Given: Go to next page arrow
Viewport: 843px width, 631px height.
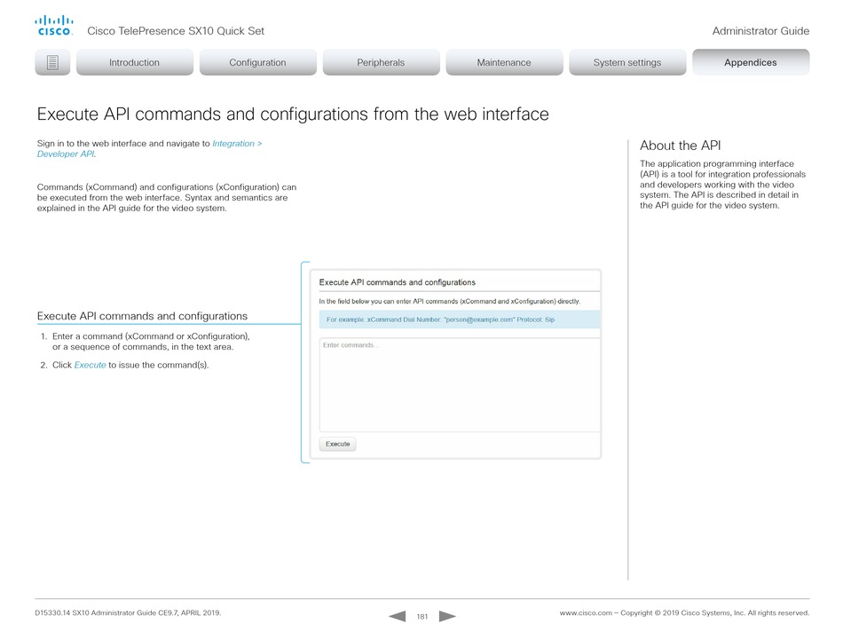Looking at the screenshot, I should pyautogui.click(x=447, y=616).
